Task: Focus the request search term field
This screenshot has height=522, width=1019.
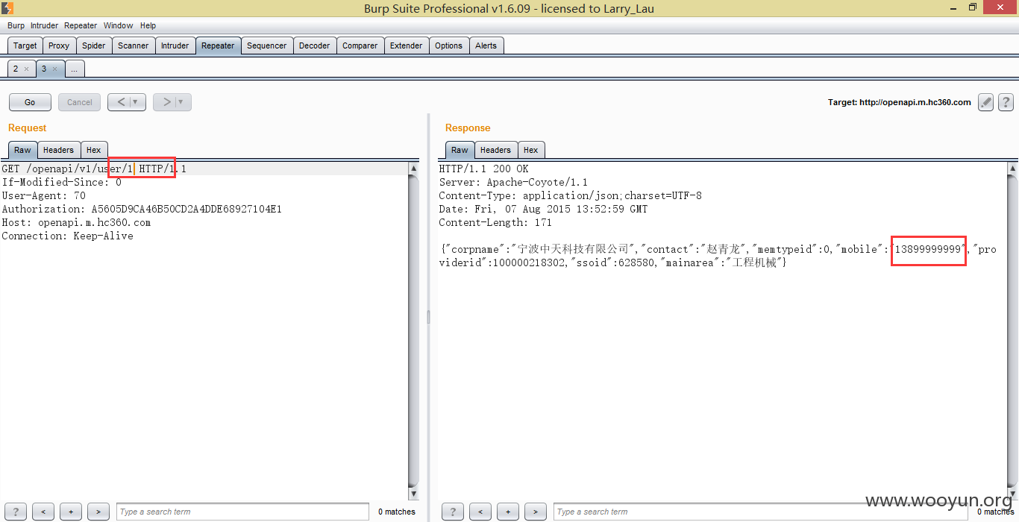Action: pyautogui.click(x=242, y=512)
